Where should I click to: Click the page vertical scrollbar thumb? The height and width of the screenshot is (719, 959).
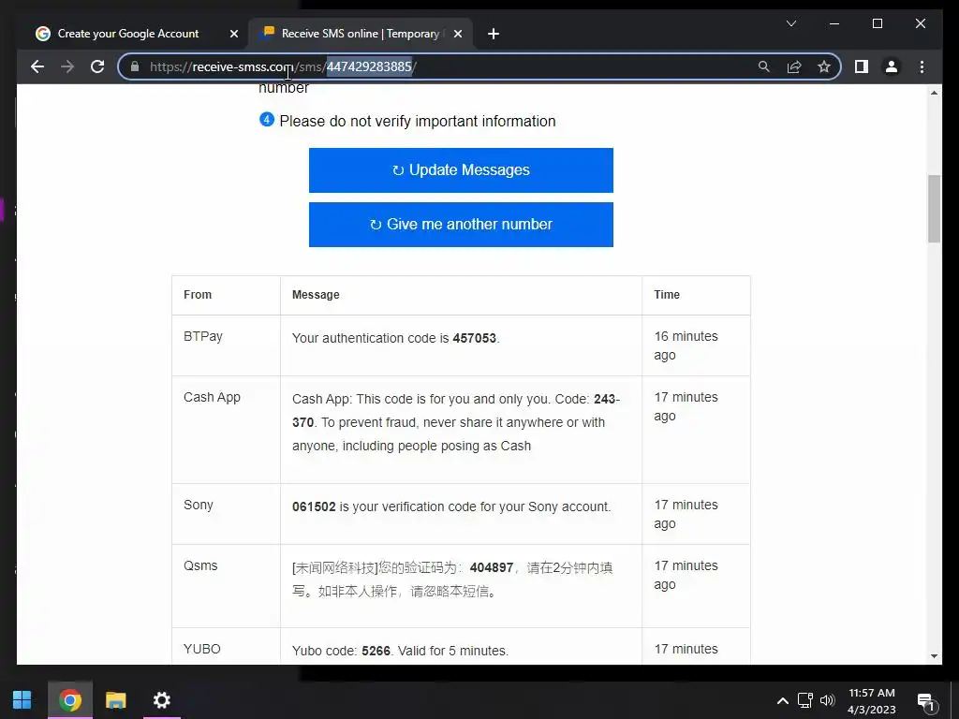click(934, 209)
